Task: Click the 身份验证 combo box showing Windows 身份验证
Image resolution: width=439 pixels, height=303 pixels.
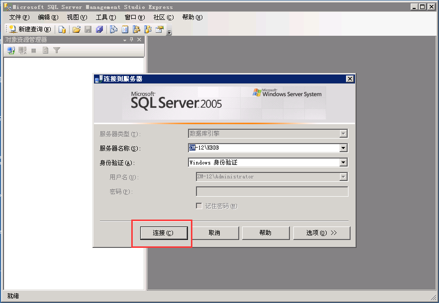Action: (268, 162)
